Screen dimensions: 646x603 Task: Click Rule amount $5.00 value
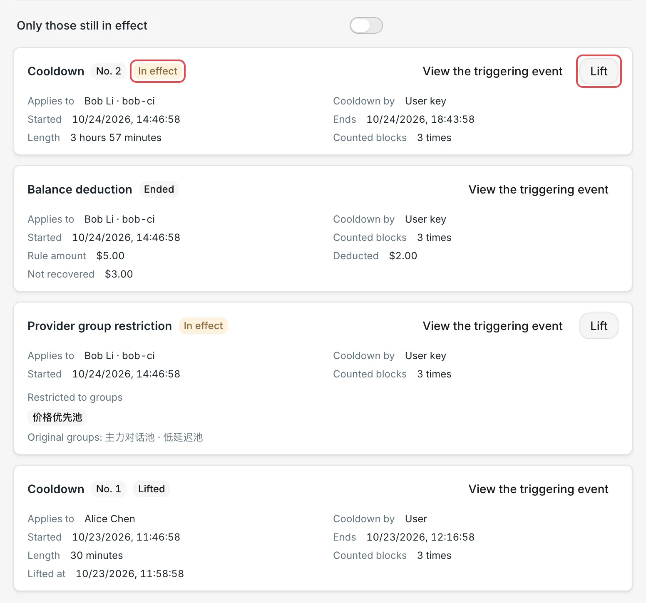click(x=110, y=256)
